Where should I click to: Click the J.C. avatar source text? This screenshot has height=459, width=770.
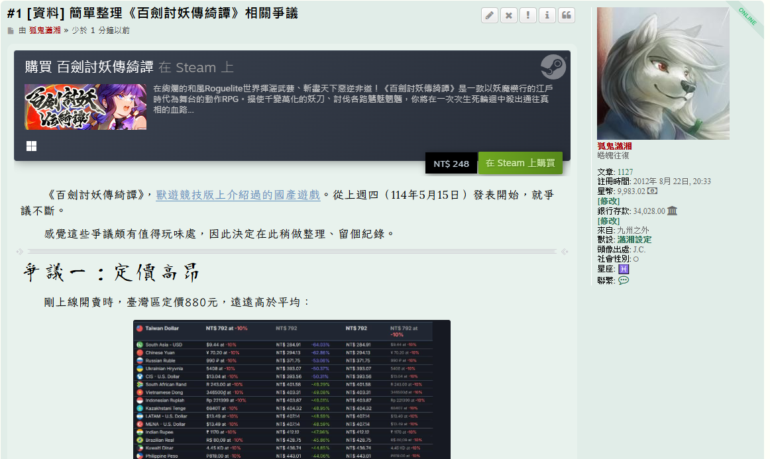point(639,250)
